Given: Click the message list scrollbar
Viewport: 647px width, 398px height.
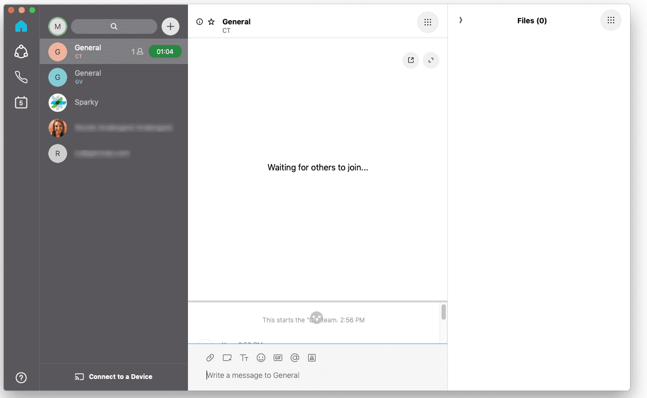Looking at the screenshot, I should (x=444, y=312).
